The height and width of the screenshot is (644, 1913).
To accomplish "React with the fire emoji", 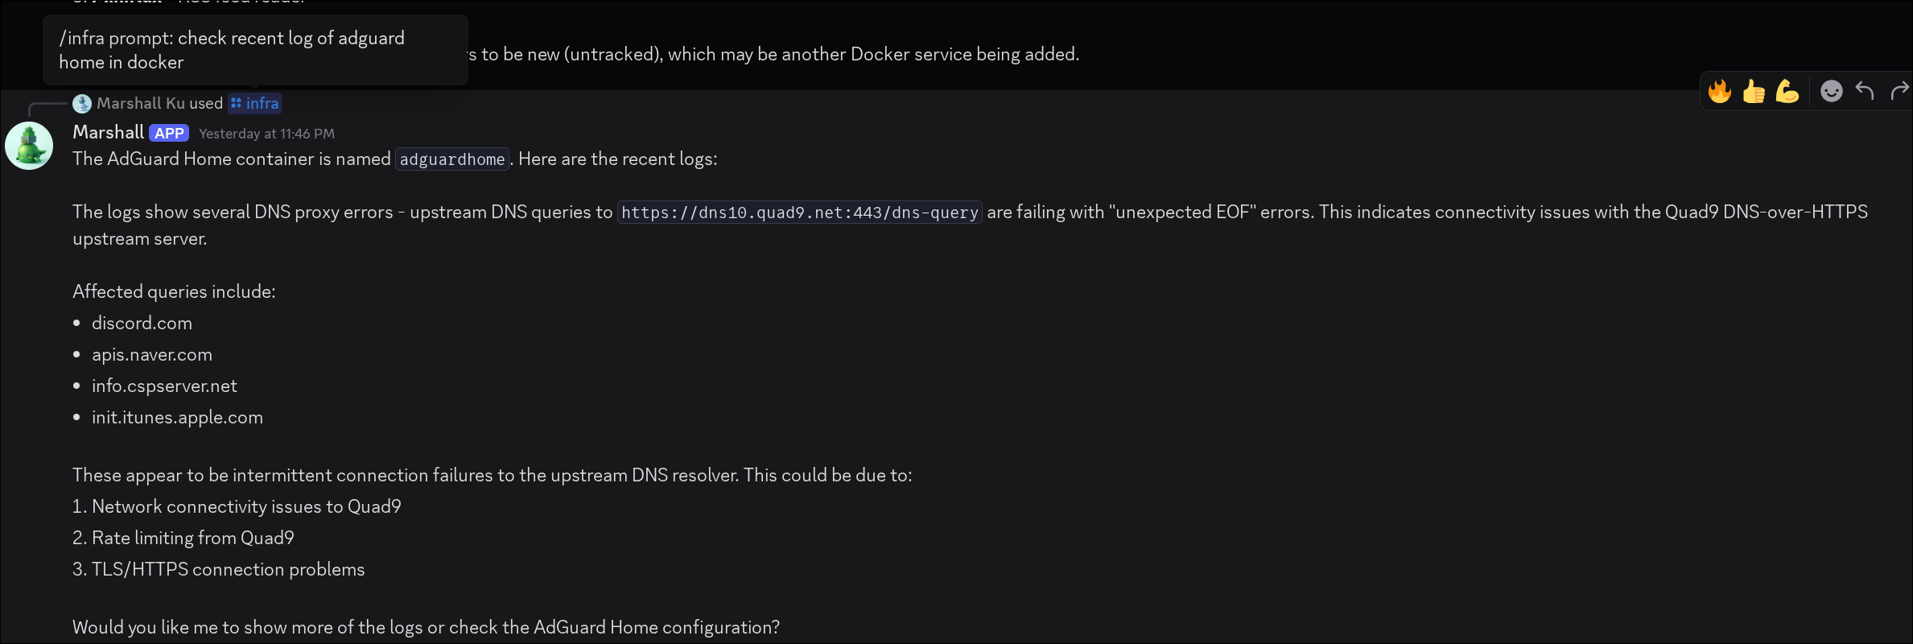I will (1719, 92).
